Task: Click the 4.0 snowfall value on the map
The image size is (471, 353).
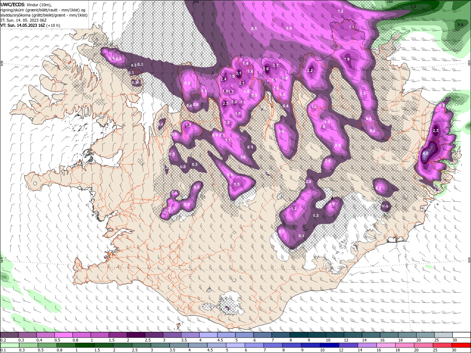Action: click(426, 153)
